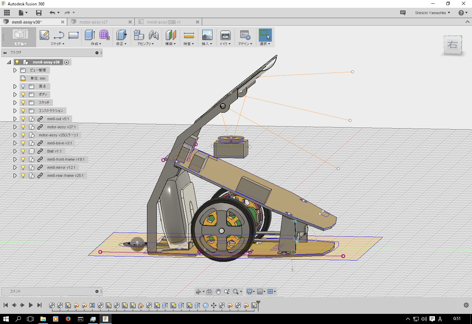
Task: Redo the last action
Action: pos(67,13)
